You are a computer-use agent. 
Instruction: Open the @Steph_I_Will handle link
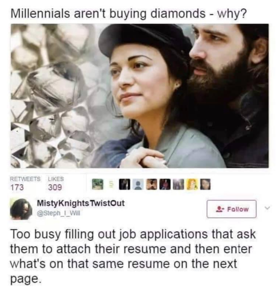[x=58, y=213]
